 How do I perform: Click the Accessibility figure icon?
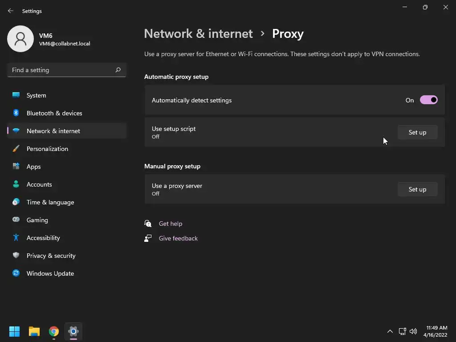click(16, 238)
